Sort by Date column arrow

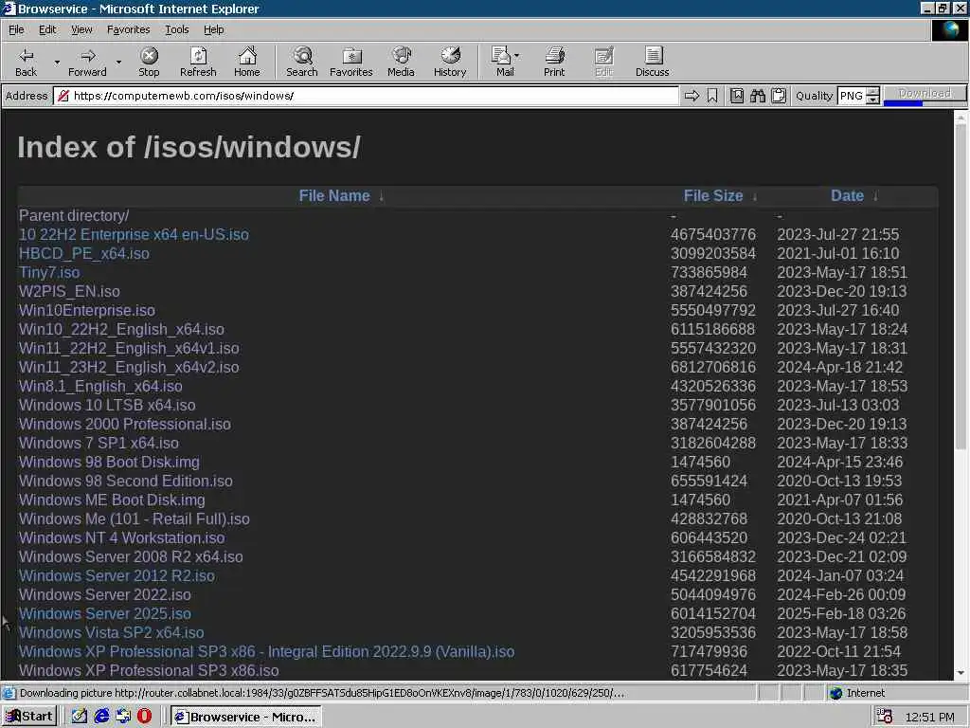pos(875,197)
